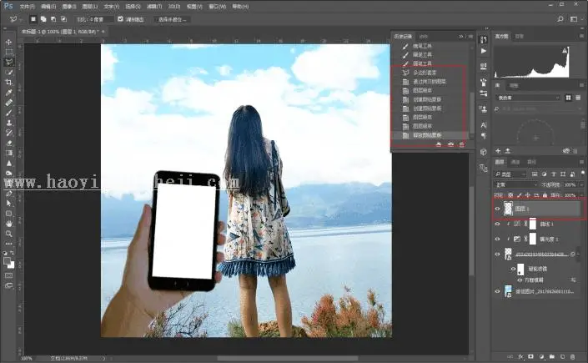Image resolution: width=588 pixels, height=363 pixels.
Task: Toggle visibility of the Curves 1 layer
Action: click(x=497, y=224)
